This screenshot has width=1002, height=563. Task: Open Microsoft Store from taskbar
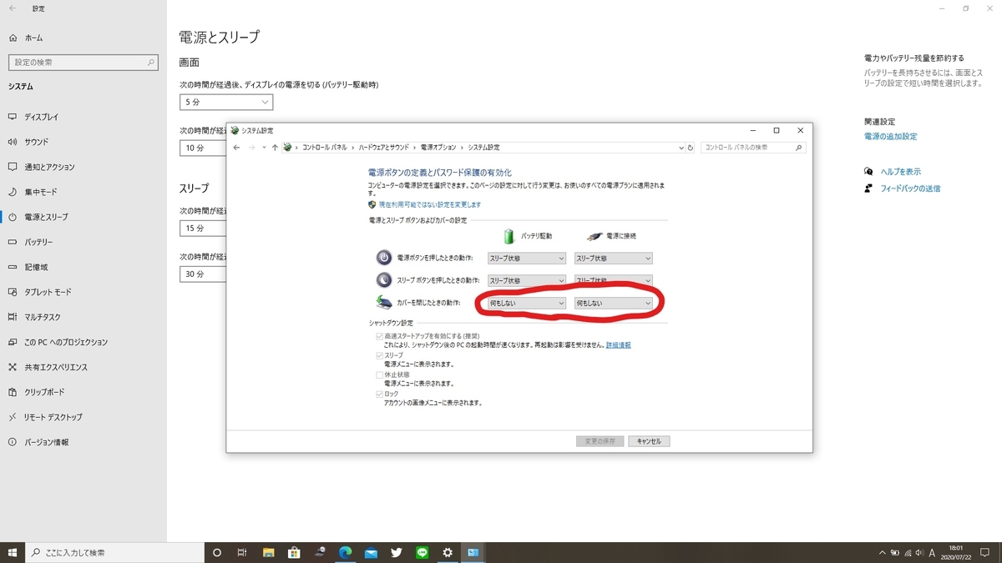[294, 552]
